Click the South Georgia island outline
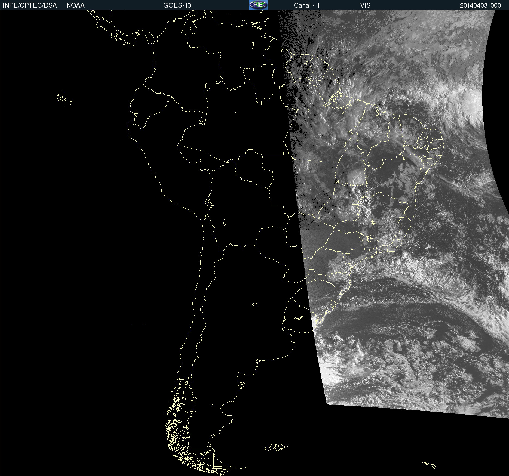 click(430, 465)
